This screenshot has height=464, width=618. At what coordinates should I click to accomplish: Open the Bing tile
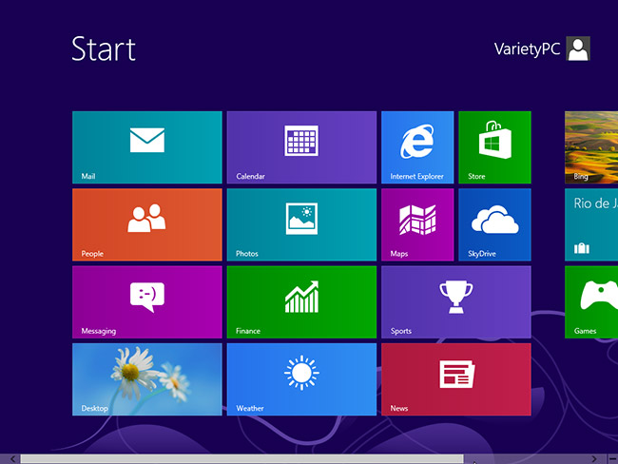click(591, 147)
